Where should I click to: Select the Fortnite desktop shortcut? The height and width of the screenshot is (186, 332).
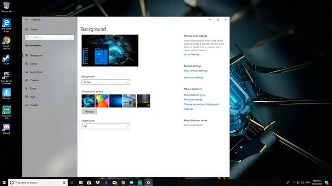click(6, 94)
